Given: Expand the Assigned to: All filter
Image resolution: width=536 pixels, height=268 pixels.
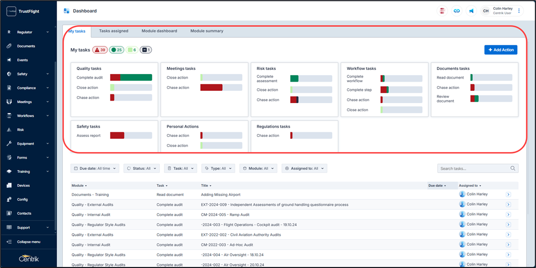Looking at the screenshot, I should pyautogui.click(x=304, y=168).
